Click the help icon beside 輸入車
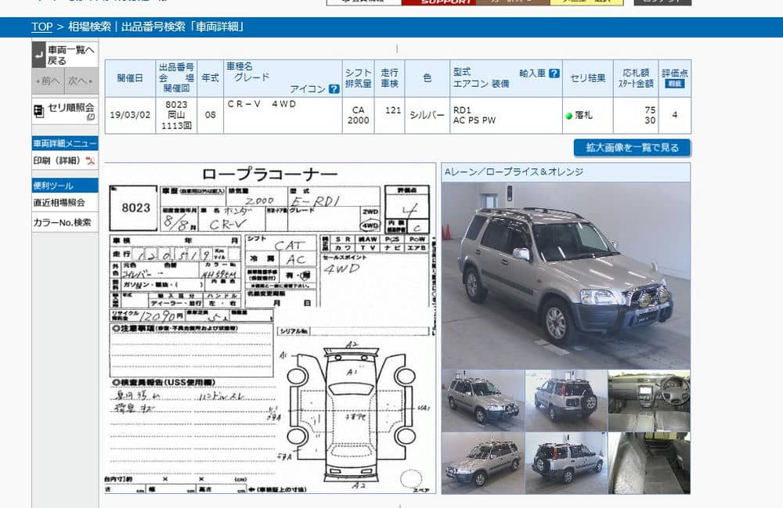 (x=554, y=73)
